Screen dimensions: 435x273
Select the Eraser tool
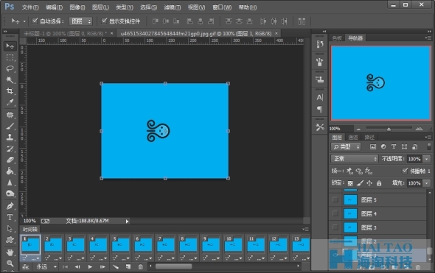[x=10, y=160]
